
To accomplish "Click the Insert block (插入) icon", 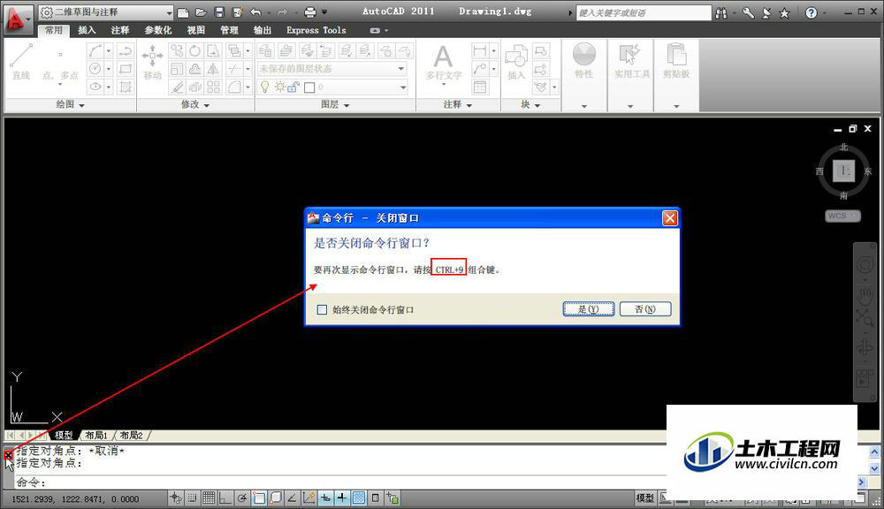I will (516, 62).
